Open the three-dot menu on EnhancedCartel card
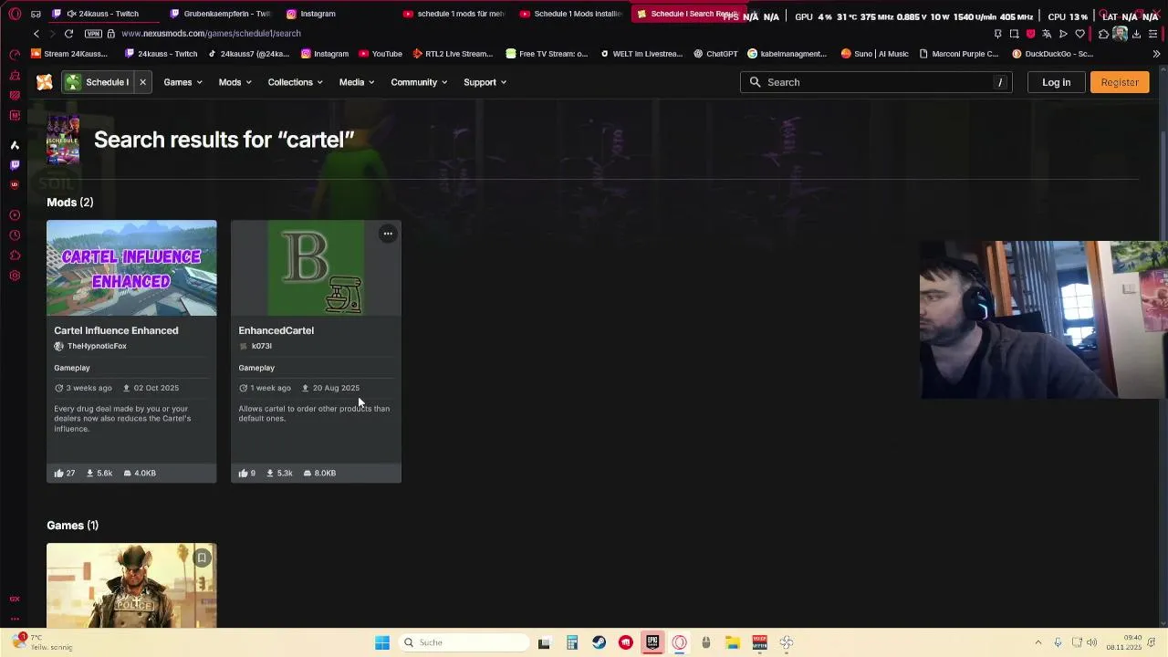Screen dimensions: 1168x657 (388, 234)
